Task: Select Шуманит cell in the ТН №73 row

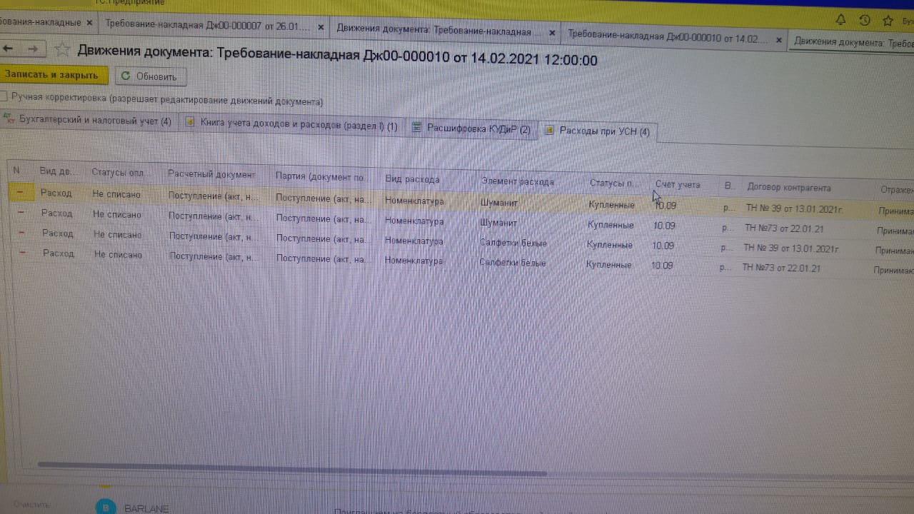Action: (499, 223)
